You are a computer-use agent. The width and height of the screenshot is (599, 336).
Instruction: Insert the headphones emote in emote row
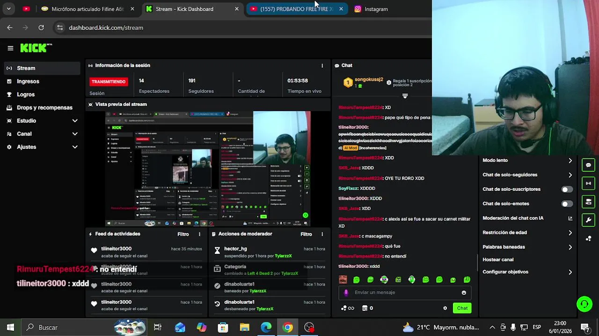point(411,280)
